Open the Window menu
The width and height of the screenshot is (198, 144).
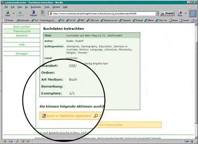pos(56,7)
